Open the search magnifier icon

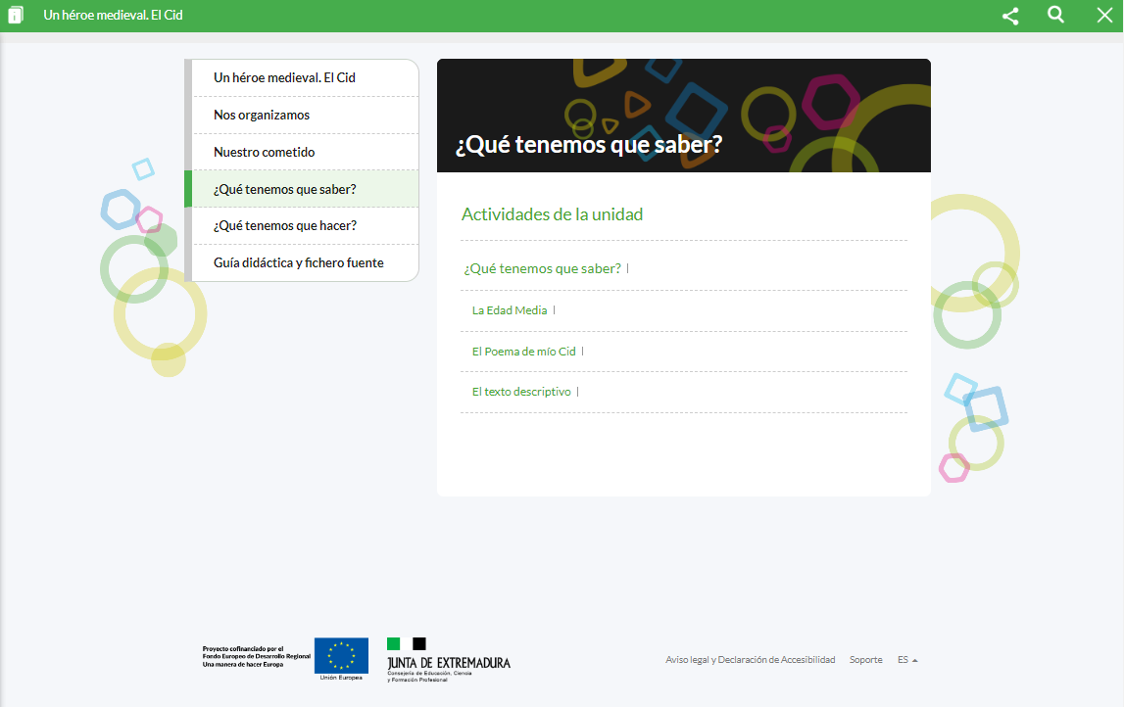tap(1055, 15)
